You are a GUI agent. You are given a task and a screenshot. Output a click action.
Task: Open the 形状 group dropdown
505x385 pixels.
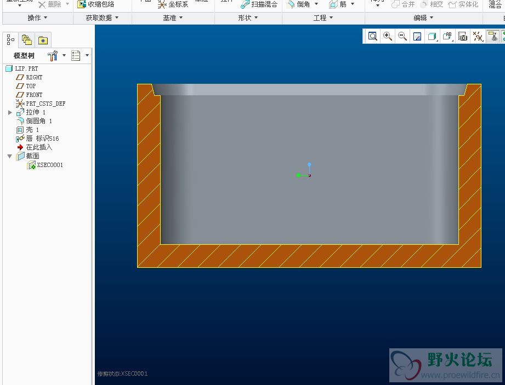[x=248, y=18]
